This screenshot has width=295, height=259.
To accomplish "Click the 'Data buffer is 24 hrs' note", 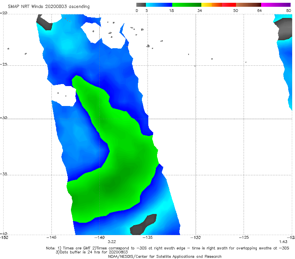I will 92,252.
